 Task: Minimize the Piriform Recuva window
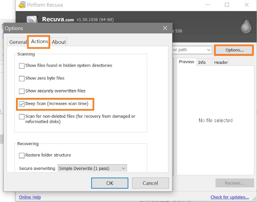coord(208,4)
